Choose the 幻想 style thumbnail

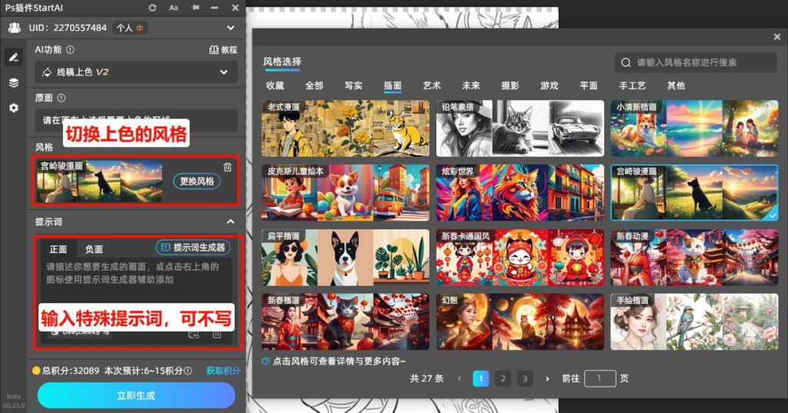[x=519, y=321]
